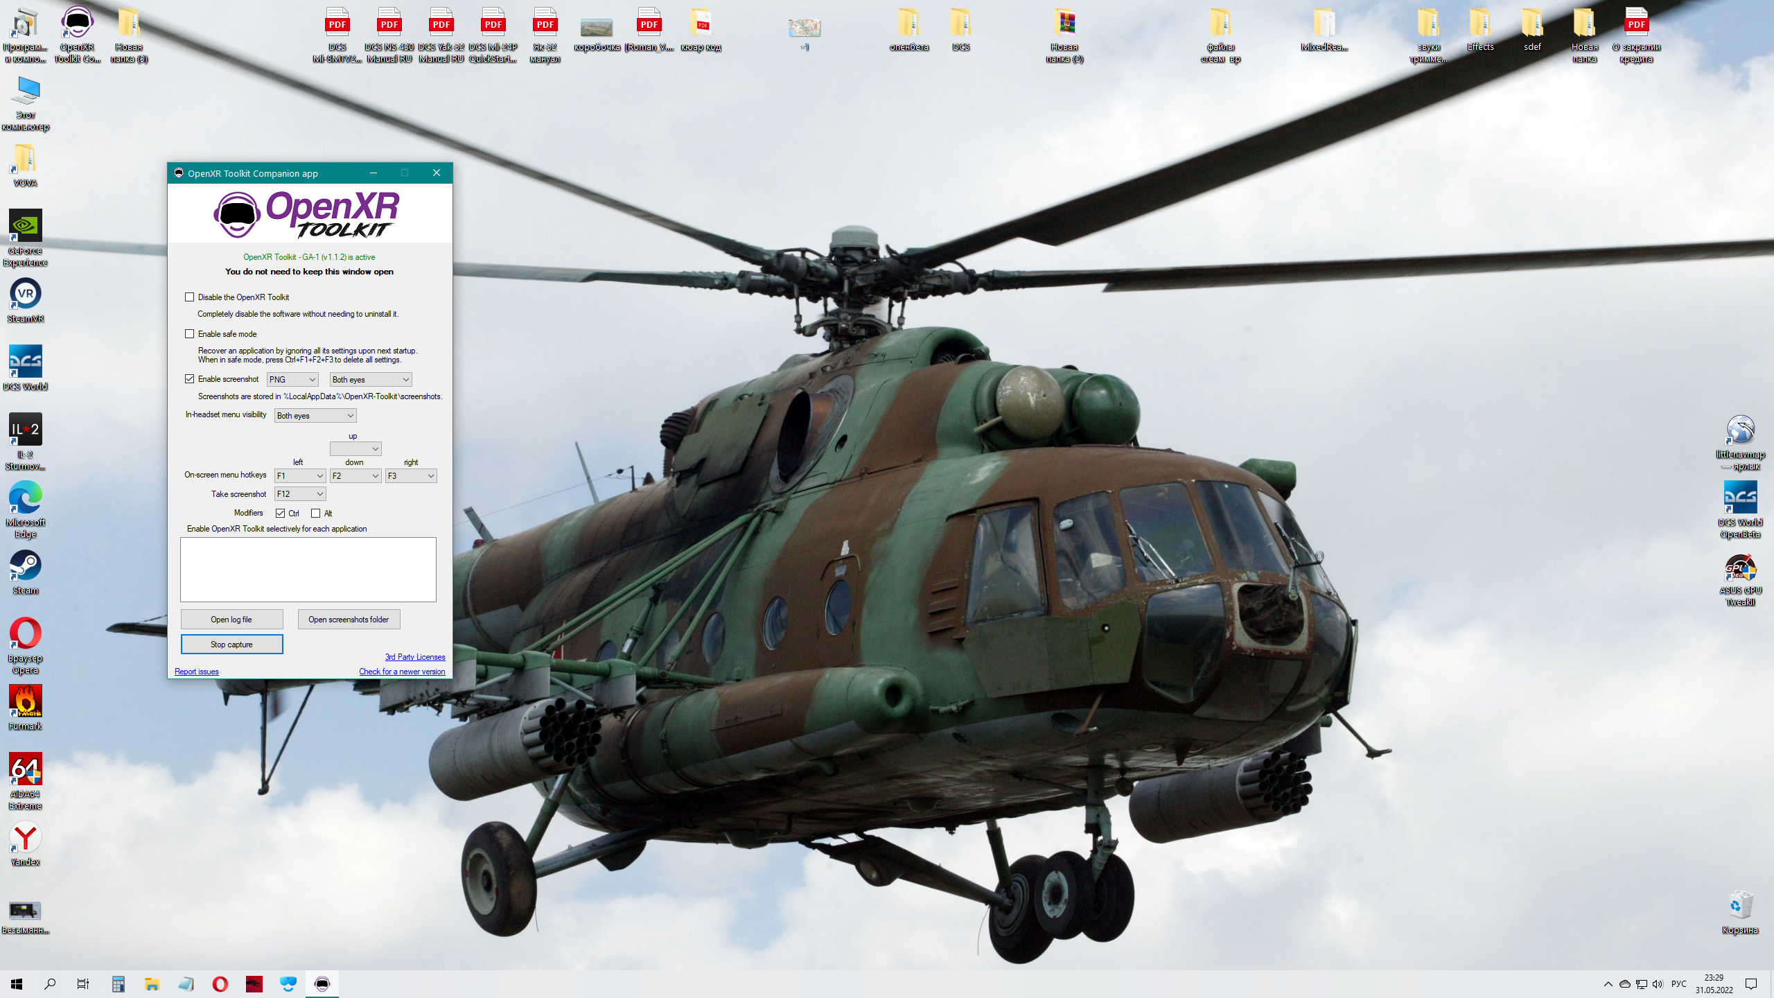Expand In-headset menu visibility dropdown
The image size is (1774, 998).
(x=315, y=416)
